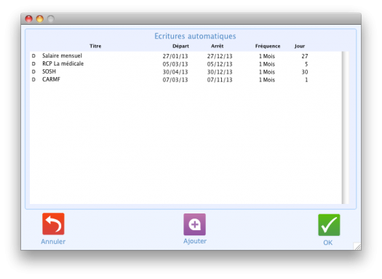Click the red Annuler undo arrow icon

click(x=53, y=224)
